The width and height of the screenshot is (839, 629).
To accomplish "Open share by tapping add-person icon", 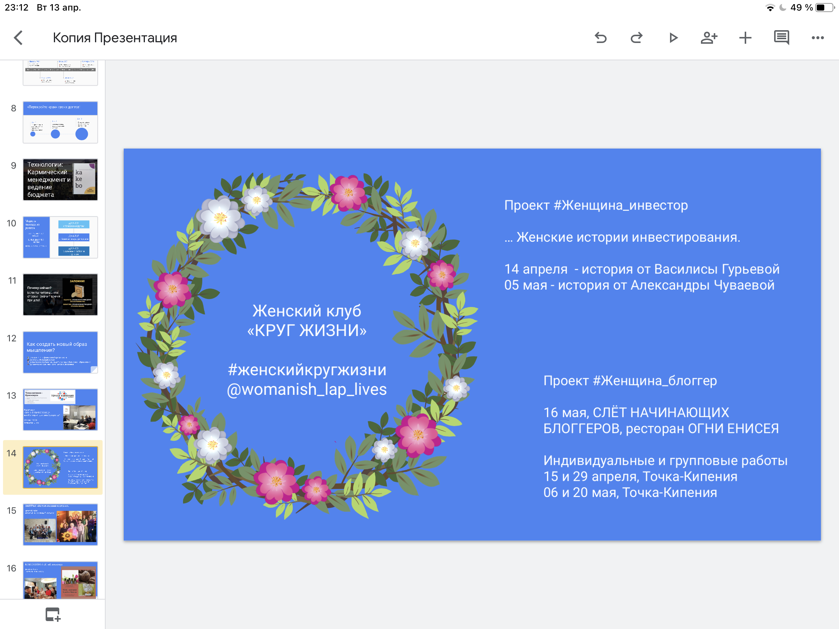I will click(708, 38).
